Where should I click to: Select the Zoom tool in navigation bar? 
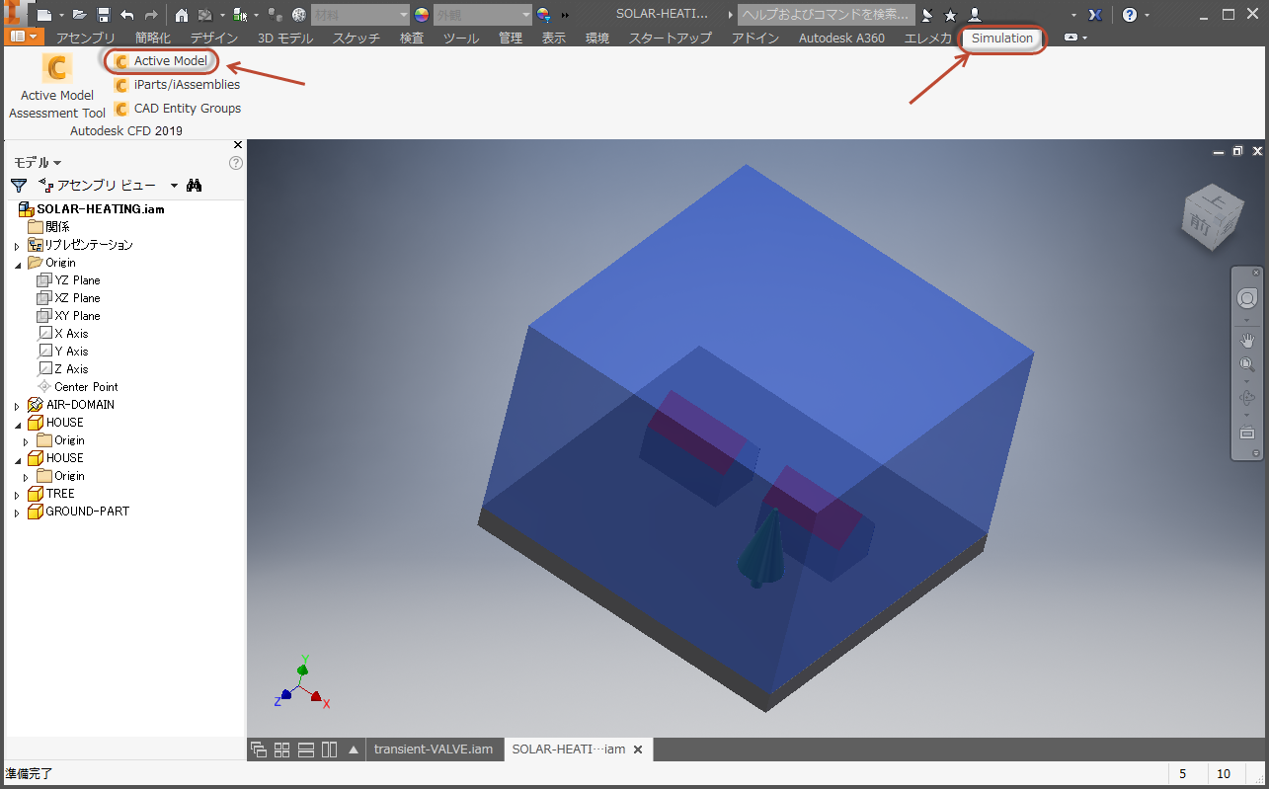click(x=1247, y=365)
